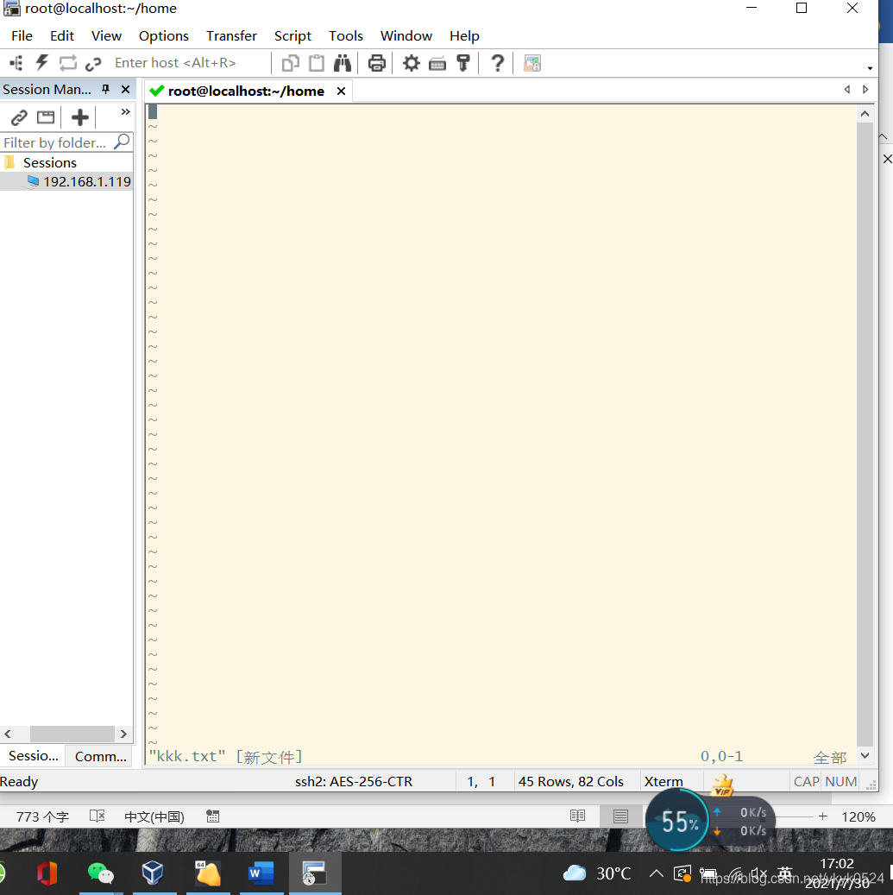Open Office icon in the taskbar
This screenshot has width=893, height=895.
pyautogui.click(x=47, y=873)
